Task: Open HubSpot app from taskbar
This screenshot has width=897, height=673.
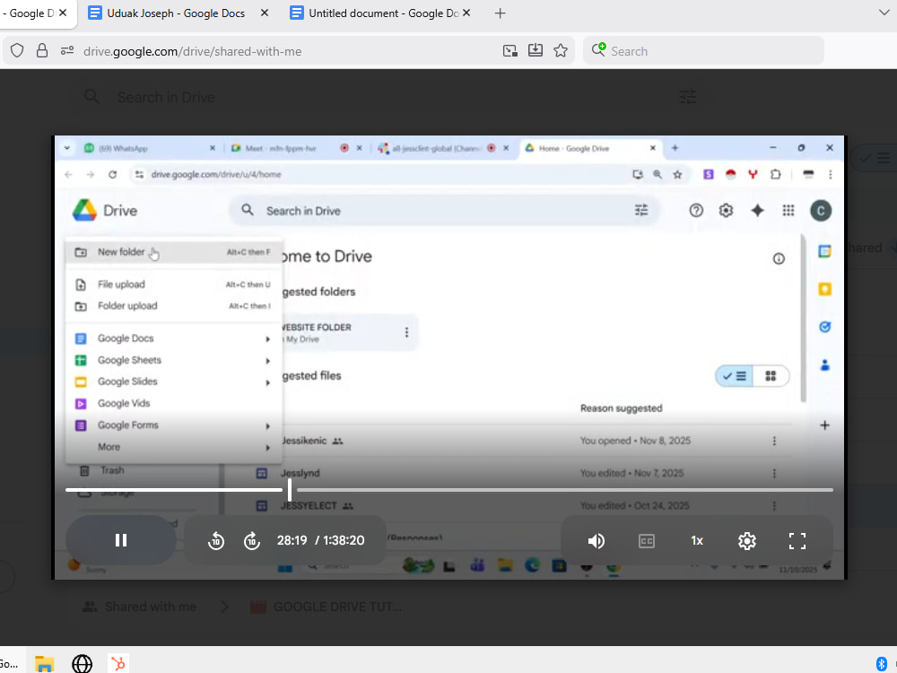Action: 118,663
